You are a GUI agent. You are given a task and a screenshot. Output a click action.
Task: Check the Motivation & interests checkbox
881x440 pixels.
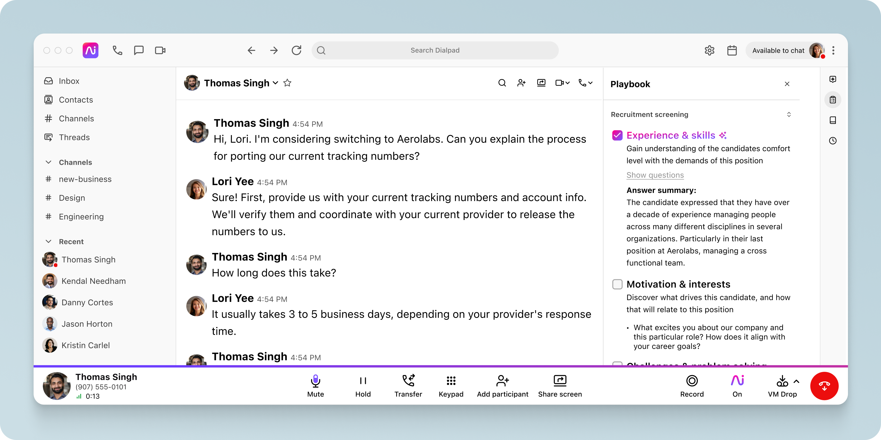click(x=617, y=284)
